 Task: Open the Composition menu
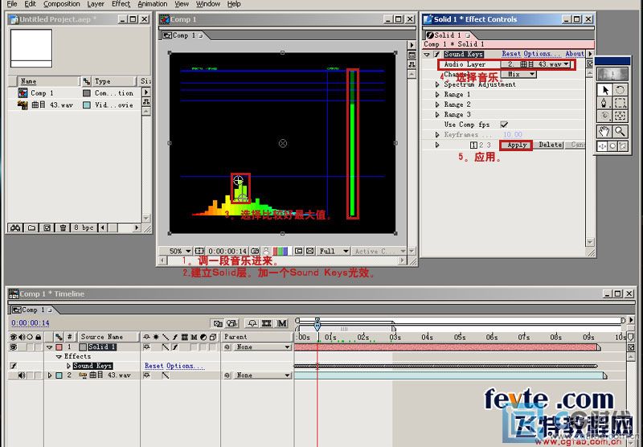[62, 4]
